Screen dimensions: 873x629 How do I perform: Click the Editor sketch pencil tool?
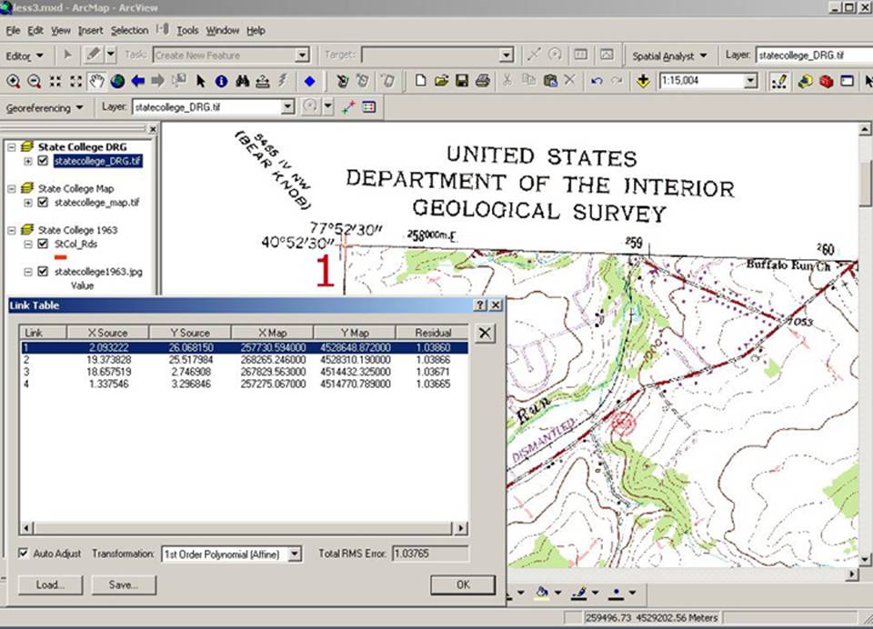click(x=93, y=55)
